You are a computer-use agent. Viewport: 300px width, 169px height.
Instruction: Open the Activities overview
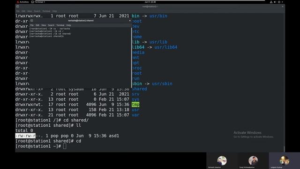(23, 2)
